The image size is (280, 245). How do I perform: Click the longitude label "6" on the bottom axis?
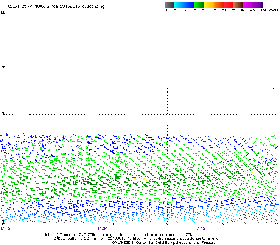[x=113, y=224]
